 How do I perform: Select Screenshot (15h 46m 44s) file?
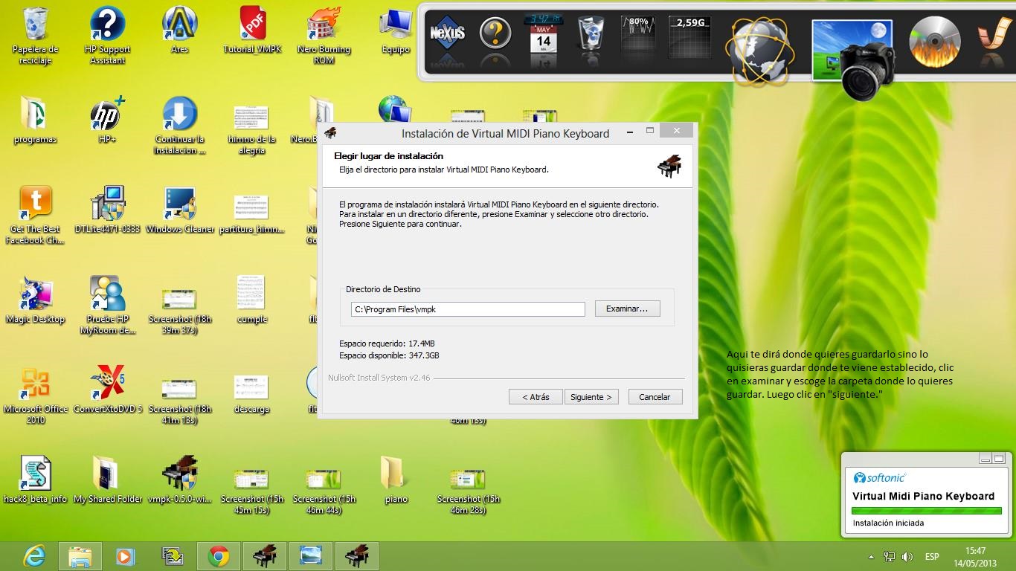click(x=324, y=491)
